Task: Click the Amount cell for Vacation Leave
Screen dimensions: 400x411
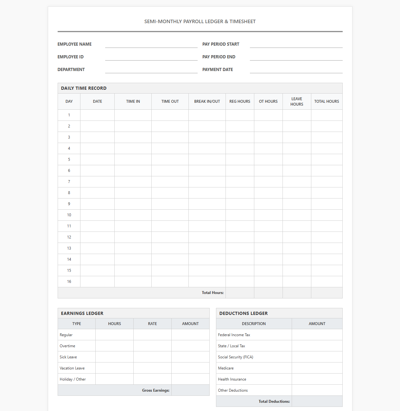Action: tap(190, 368)
